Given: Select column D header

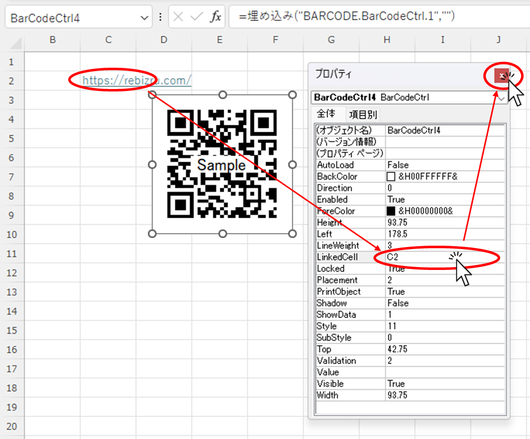Looking at the screenshot, I should [x=164, y=40].
